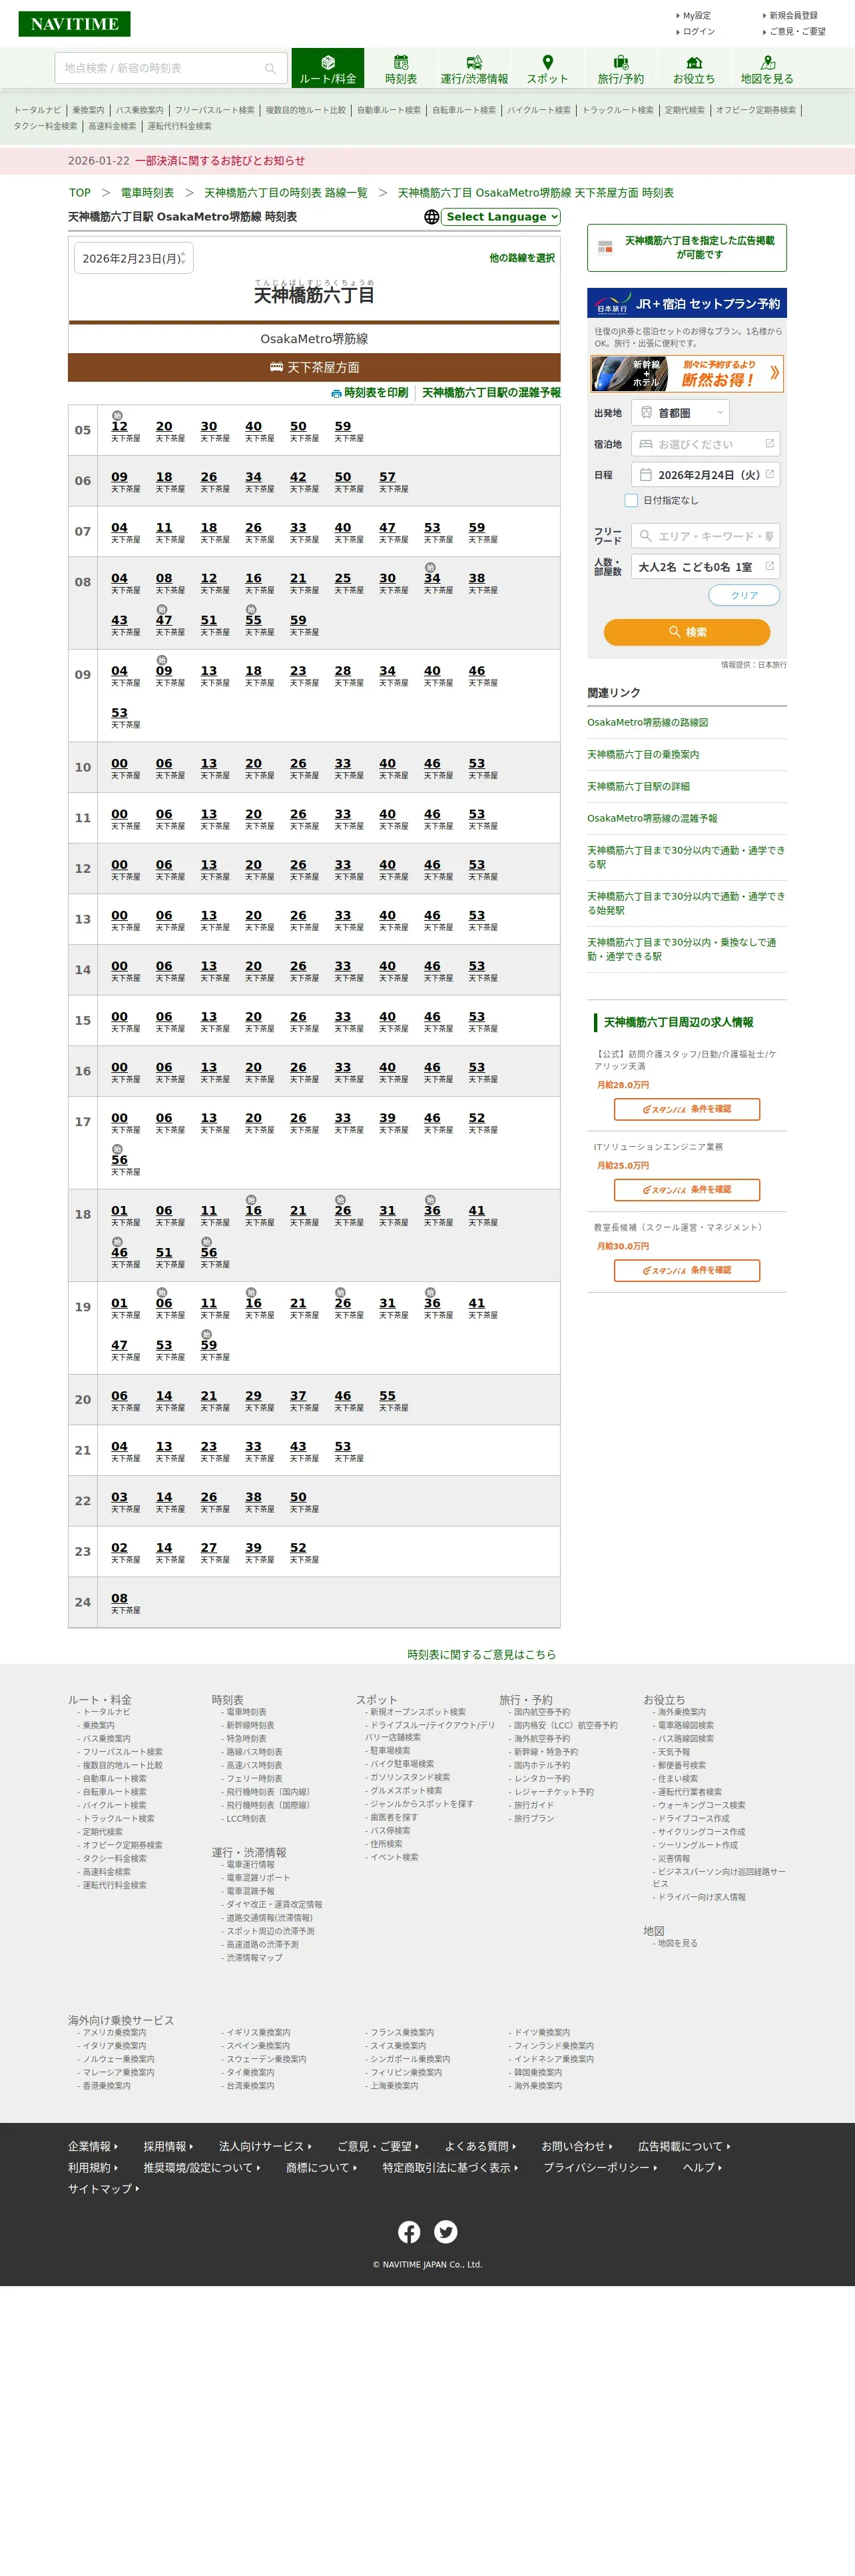This screenshot has width=855, height=2576.
Task: Click the バス乗換案内 submenu item
Action: pyautogui.click(x=139, y=111)
